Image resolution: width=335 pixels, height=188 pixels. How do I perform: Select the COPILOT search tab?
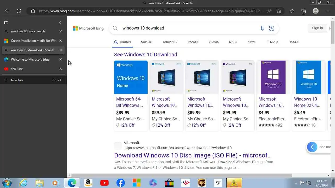coord(147,42)
